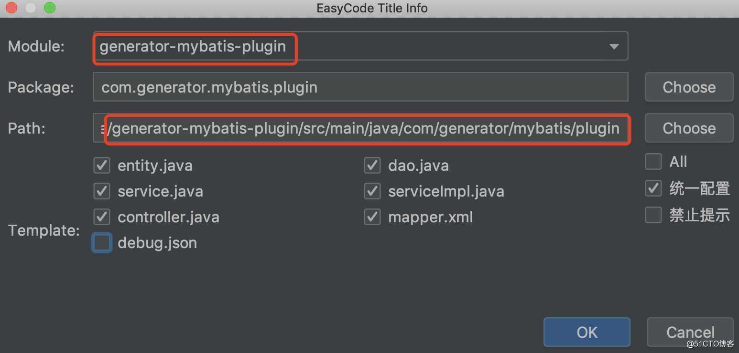
Task: Uncheck the service.java template
Action: click(102, 191)
